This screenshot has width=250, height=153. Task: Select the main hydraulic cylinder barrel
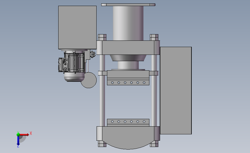click(x=128, y=23)
